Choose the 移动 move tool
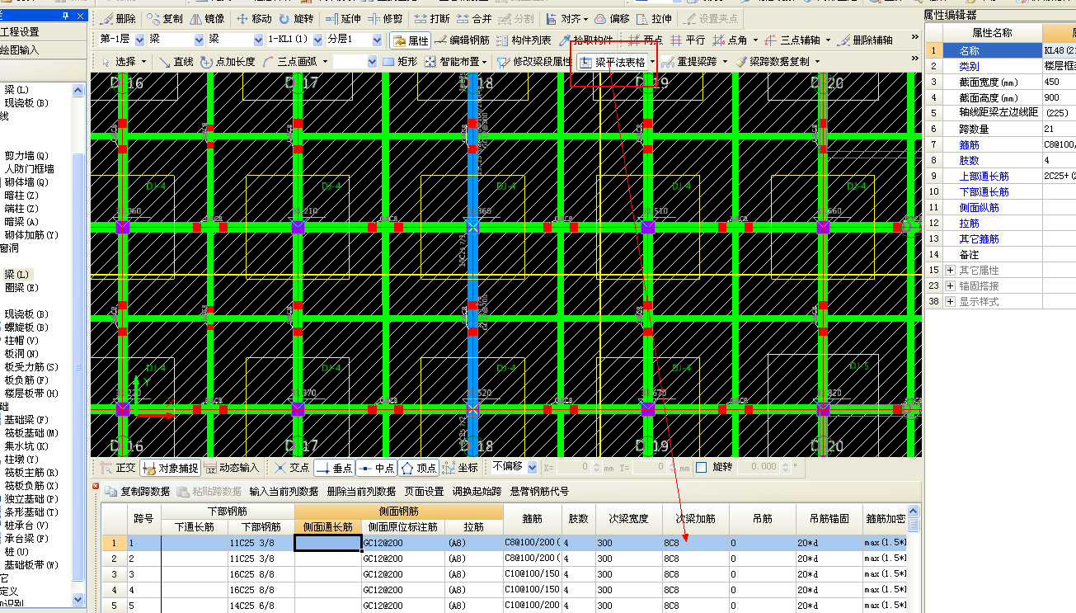 [x=254, y=19]
